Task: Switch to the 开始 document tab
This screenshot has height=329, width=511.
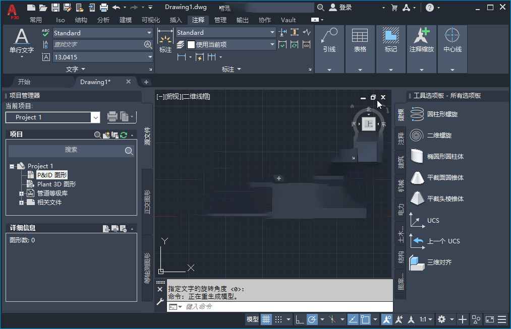Action: coord(24,82)
